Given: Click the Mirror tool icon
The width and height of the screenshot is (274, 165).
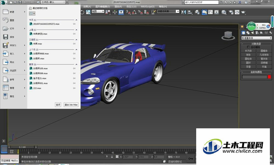Looking at the screenshot, I should point(184,12).
